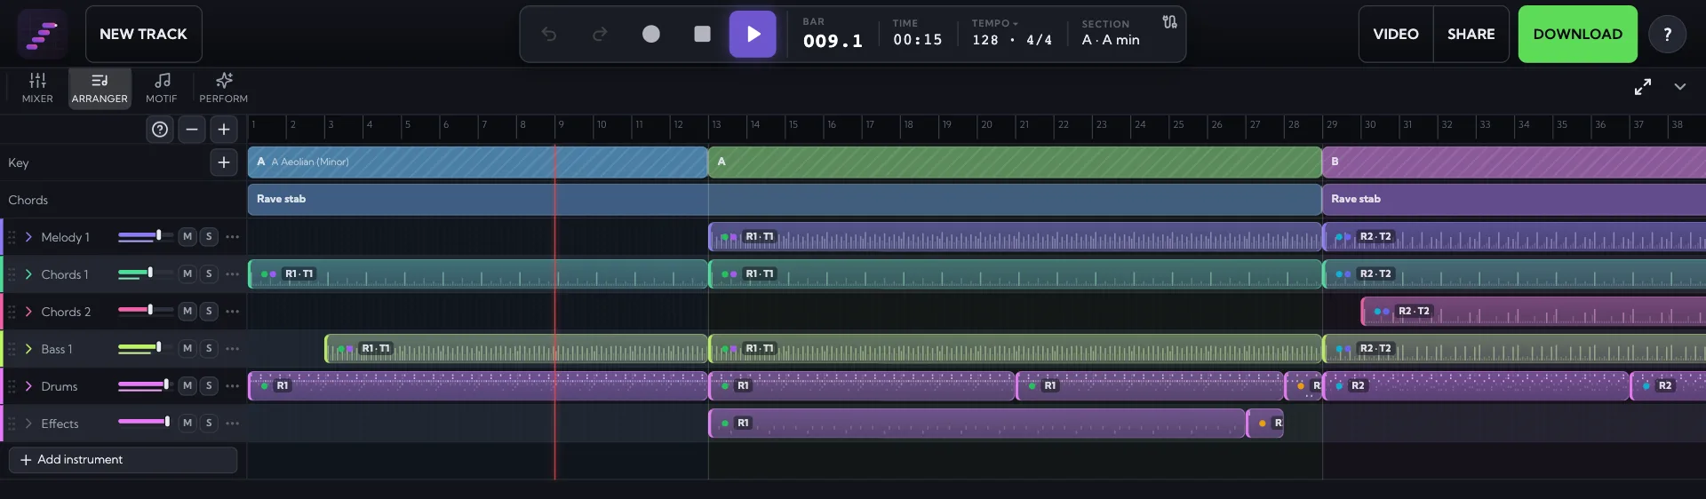
Task: Mute the Bass 1 track
Action: point(187,349)
